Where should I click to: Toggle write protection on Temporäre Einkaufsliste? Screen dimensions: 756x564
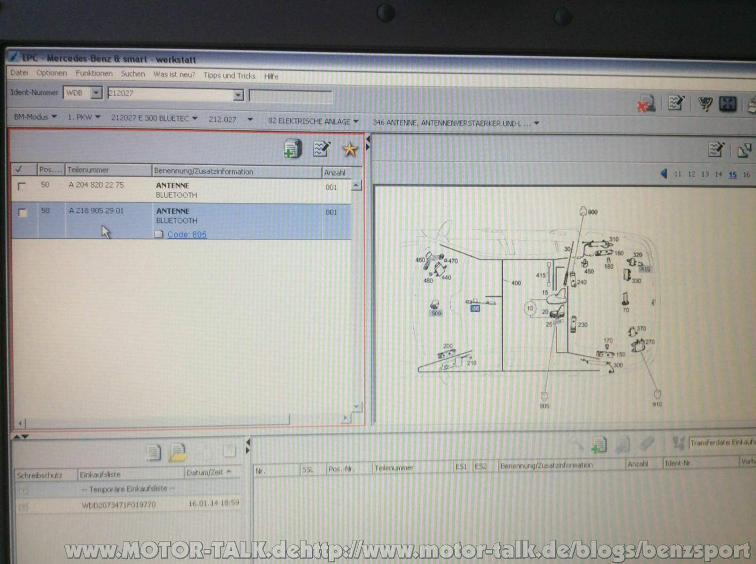point(23,491)
